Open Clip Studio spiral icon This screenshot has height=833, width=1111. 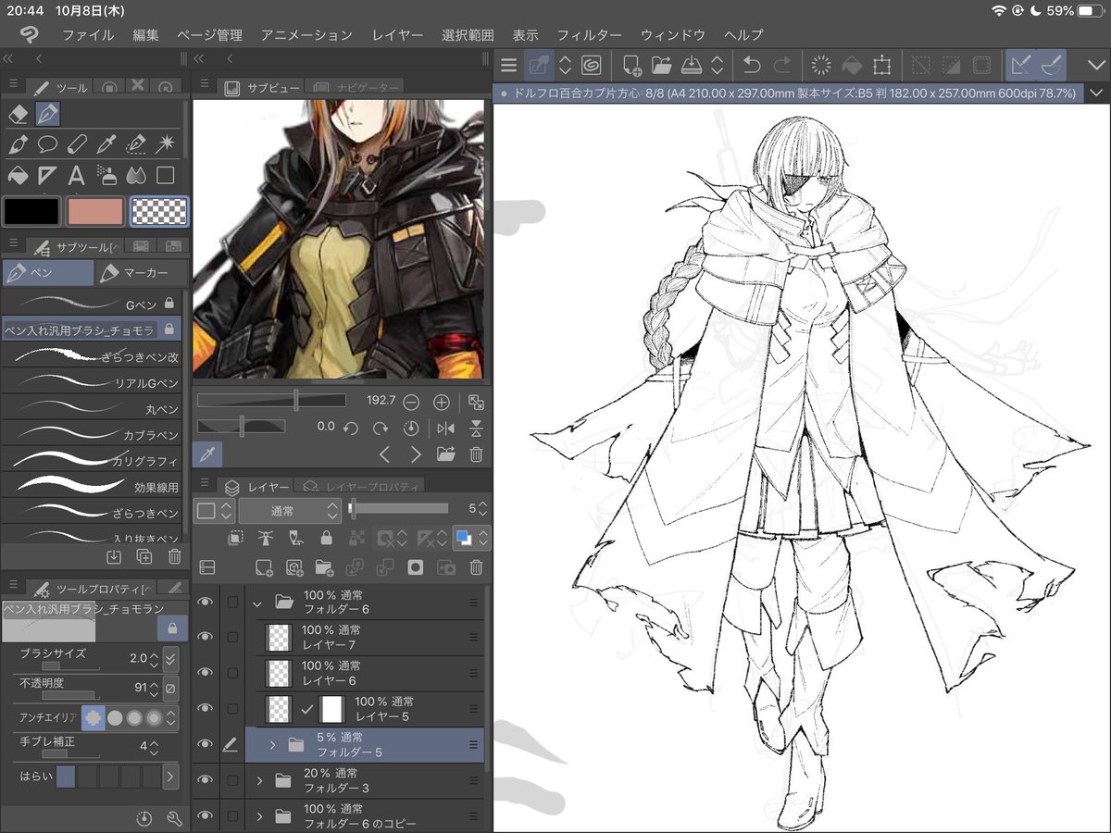(592, 65)
